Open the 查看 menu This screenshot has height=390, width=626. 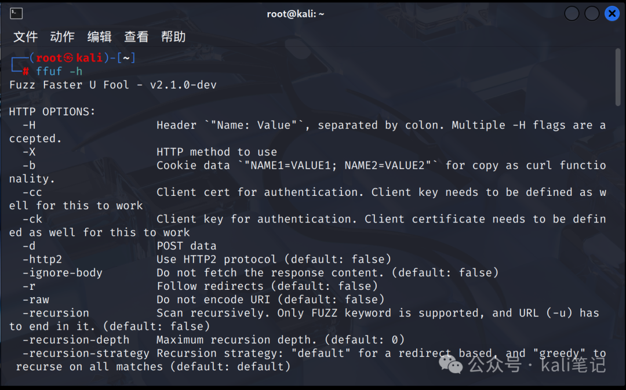click(136, 37)
